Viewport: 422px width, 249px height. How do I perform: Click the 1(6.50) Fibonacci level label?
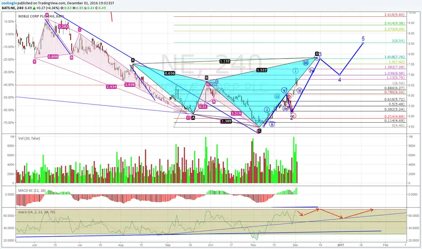pyautogui.click(x=398, y=83)
